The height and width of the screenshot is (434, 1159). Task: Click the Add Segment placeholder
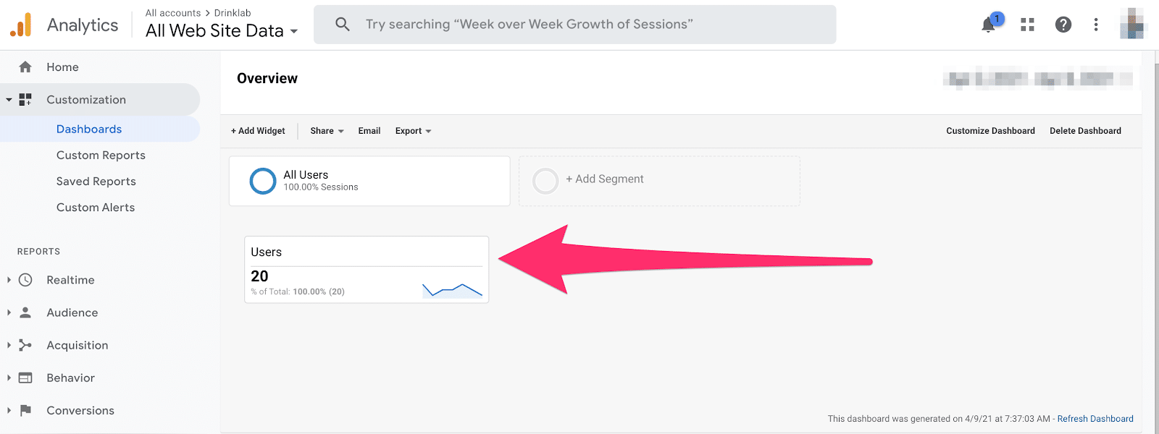pyautogui.click(x=659, y=181)
